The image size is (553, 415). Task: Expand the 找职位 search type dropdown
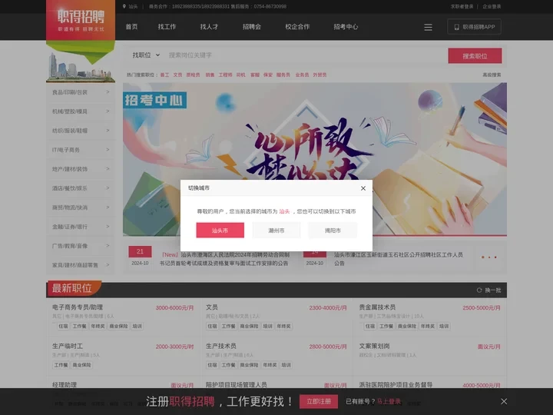click(146, 55)
